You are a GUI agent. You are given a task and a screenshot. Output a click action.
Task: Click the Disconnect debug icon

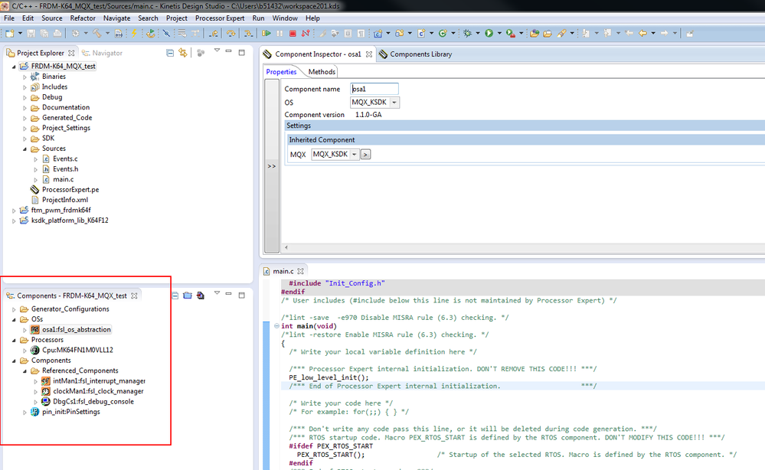[306, 33]
